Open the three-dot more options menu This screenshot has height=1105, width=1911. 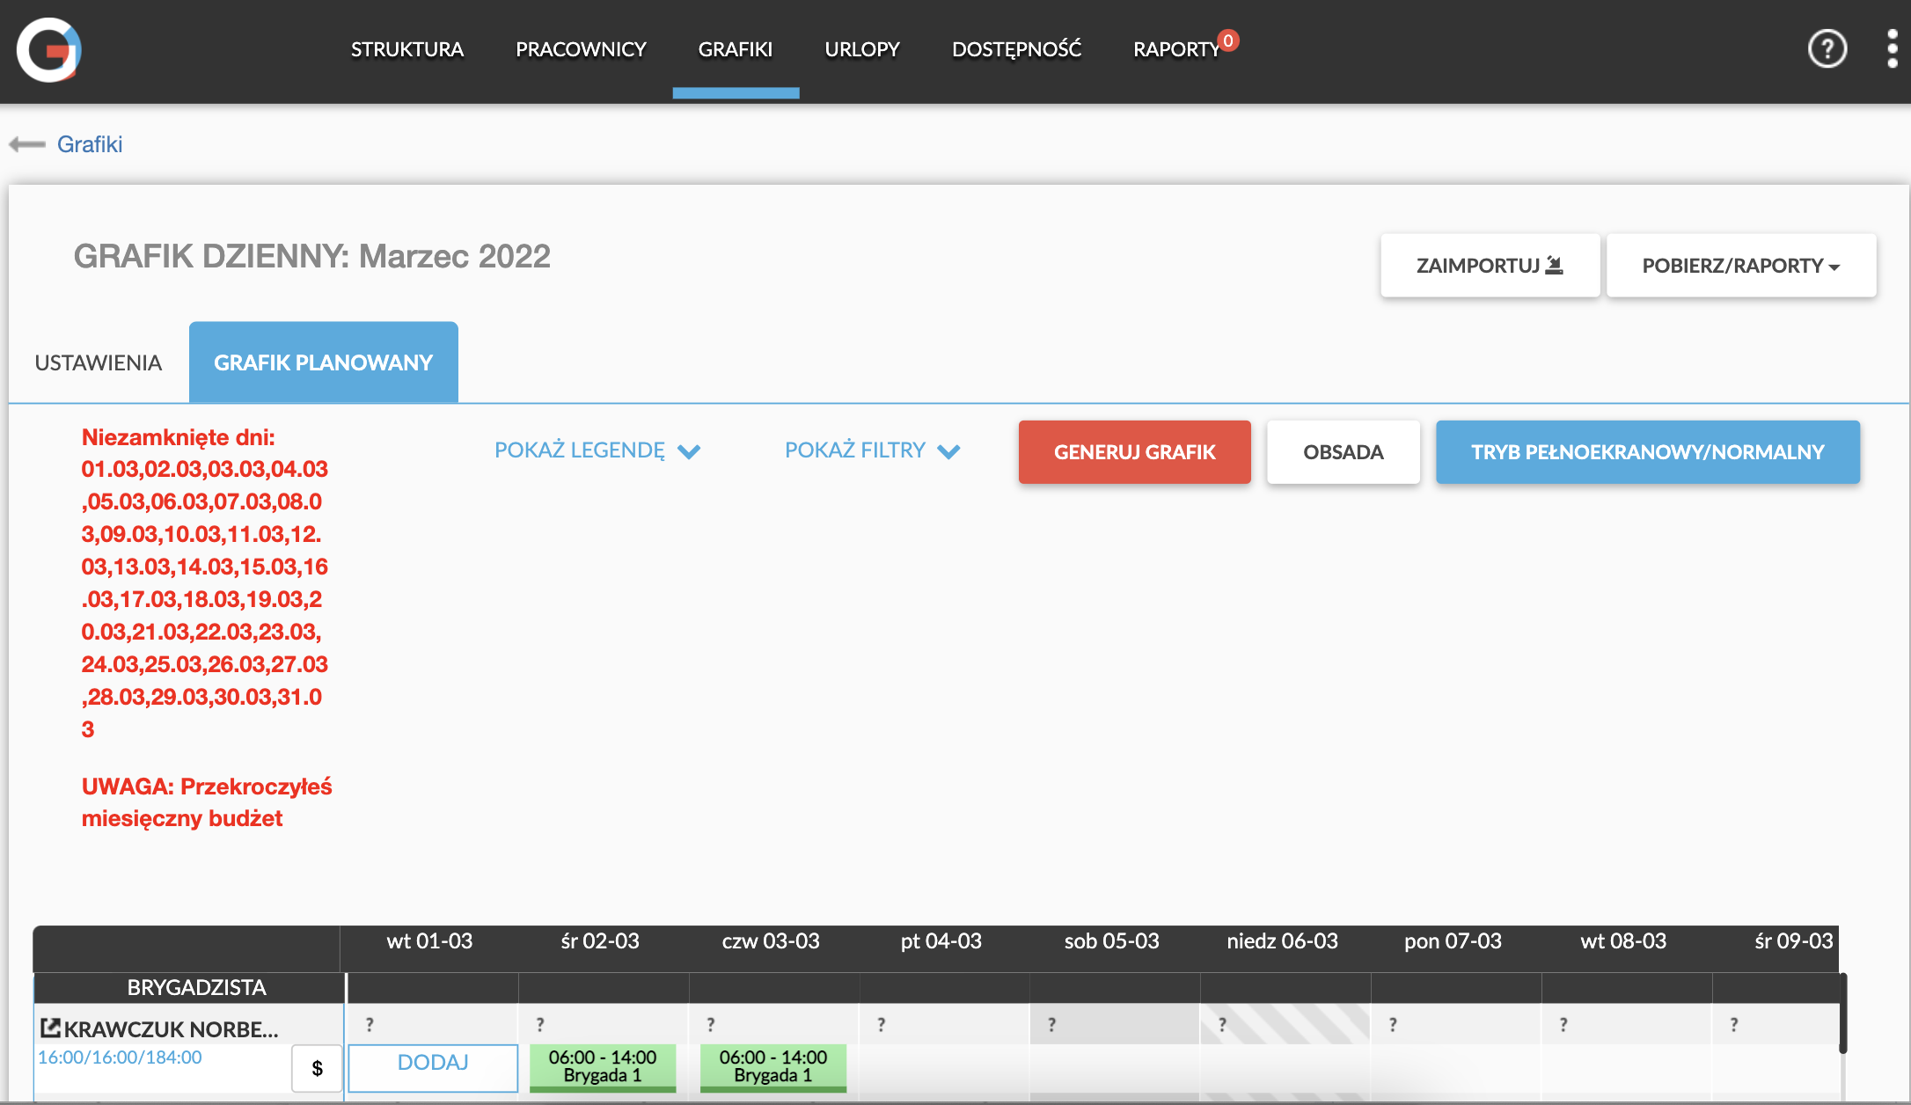click(x=1892, y=48)
